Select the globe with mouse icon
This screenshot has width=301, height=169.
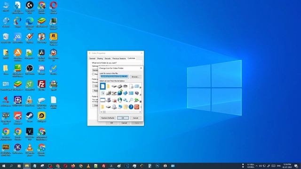coord(120,100)
